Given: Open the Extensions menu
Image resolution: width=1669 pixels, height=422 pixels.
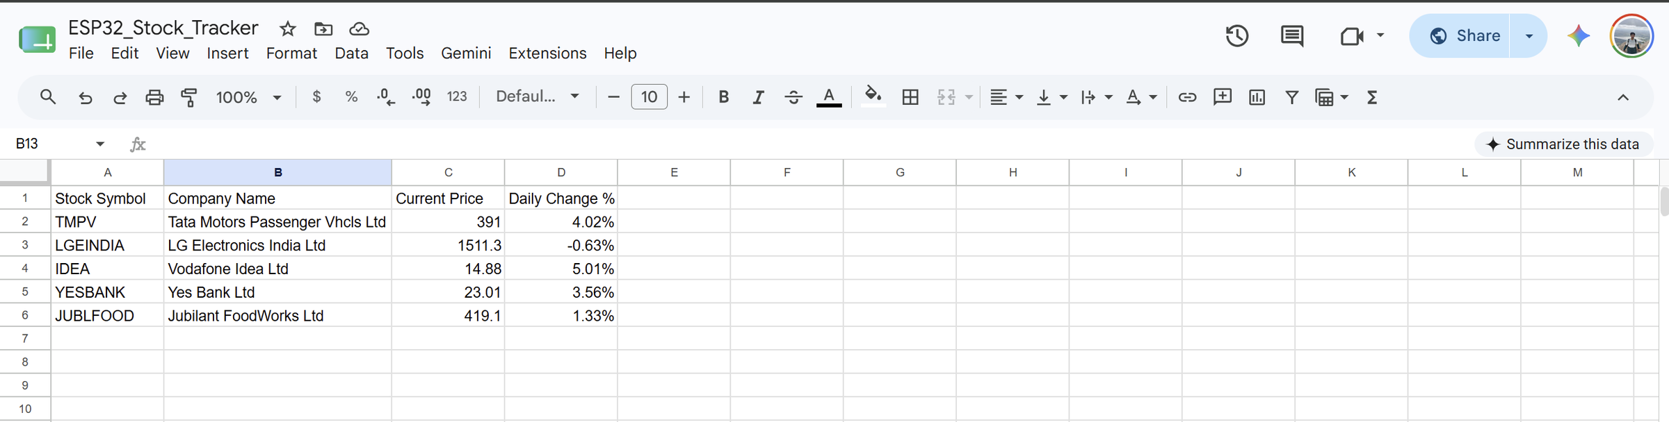Looking at the screenshot, I should click(x=547, y=53).
